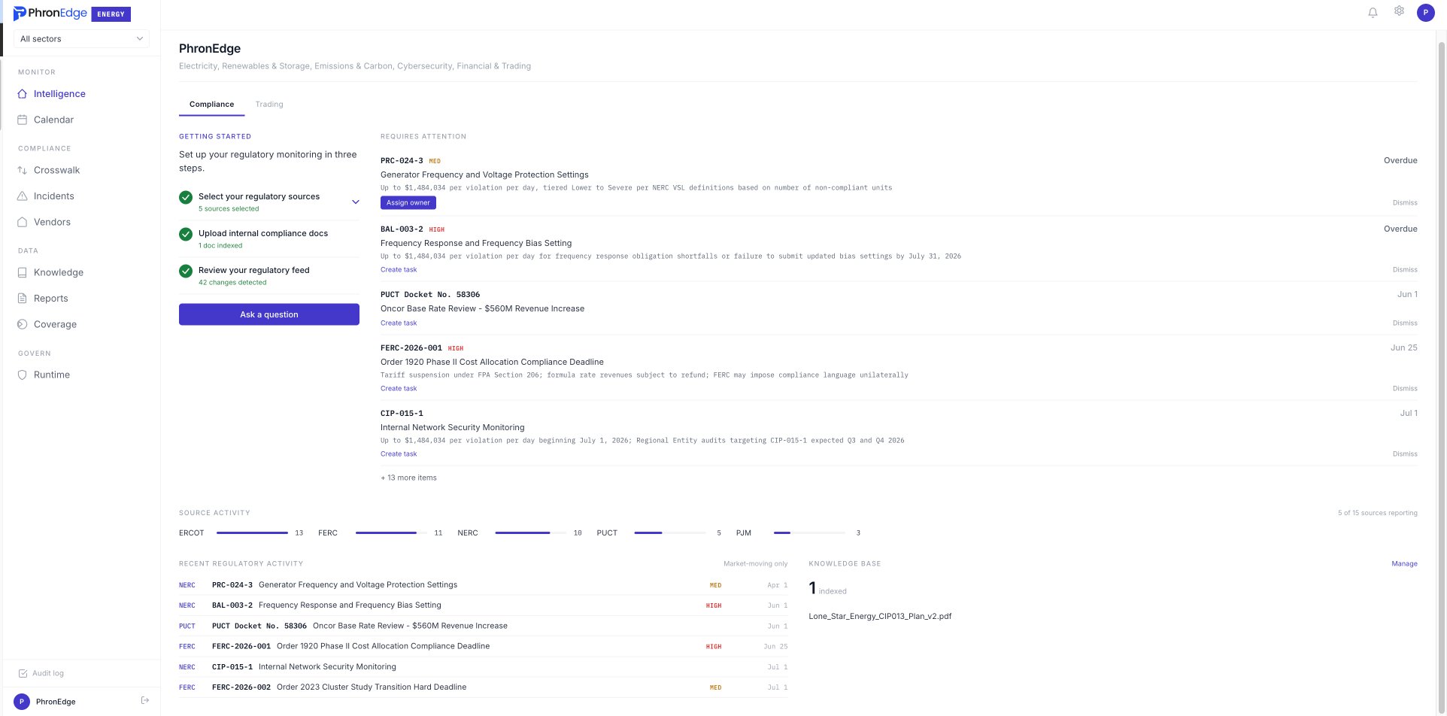The image size is (1447, 716).
Task: Open FERC-2026-002 Cluster Study recent activity row
Action: pyautogui.click(x=484, y=687)
